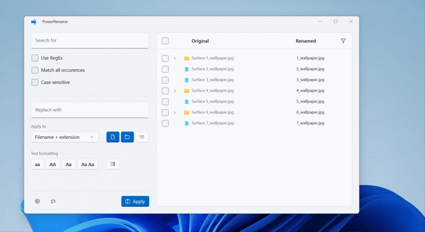Check Match all occurences option
Screen dimensions: 425x232
[x=35, y=70]
